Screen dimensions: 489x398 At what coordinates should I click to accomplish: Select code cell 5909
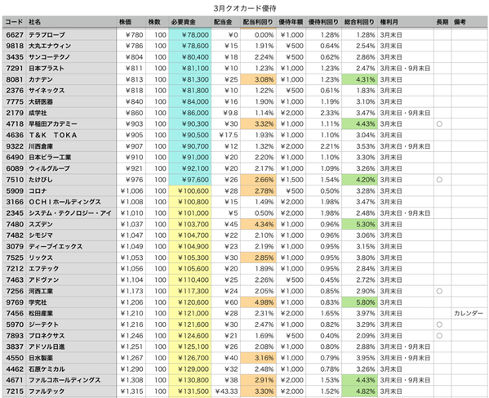click(x=15, y=190)
